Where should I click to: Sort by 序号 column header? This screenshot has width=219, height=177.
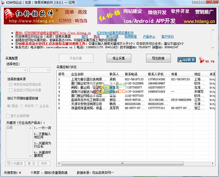64,74
